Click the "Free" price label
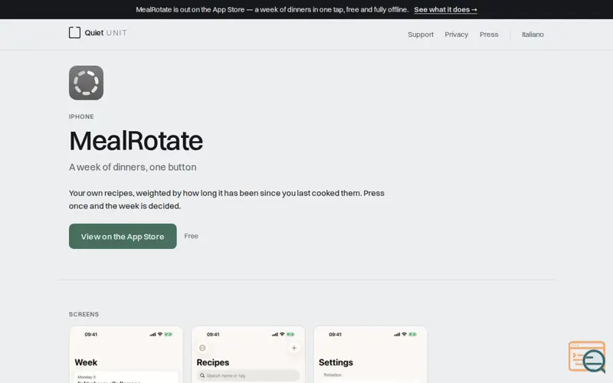 (x=191, y=236)
